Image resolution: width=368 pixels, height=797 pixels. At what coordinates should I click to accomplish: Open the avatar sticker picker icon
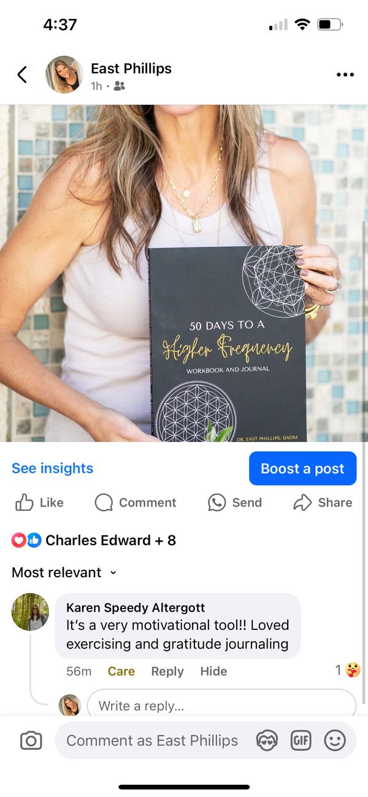[267, 741]
